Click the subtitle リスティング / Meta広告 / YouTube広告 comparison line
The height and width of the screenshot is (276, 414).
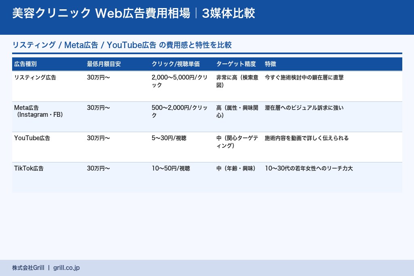[122, 45]
